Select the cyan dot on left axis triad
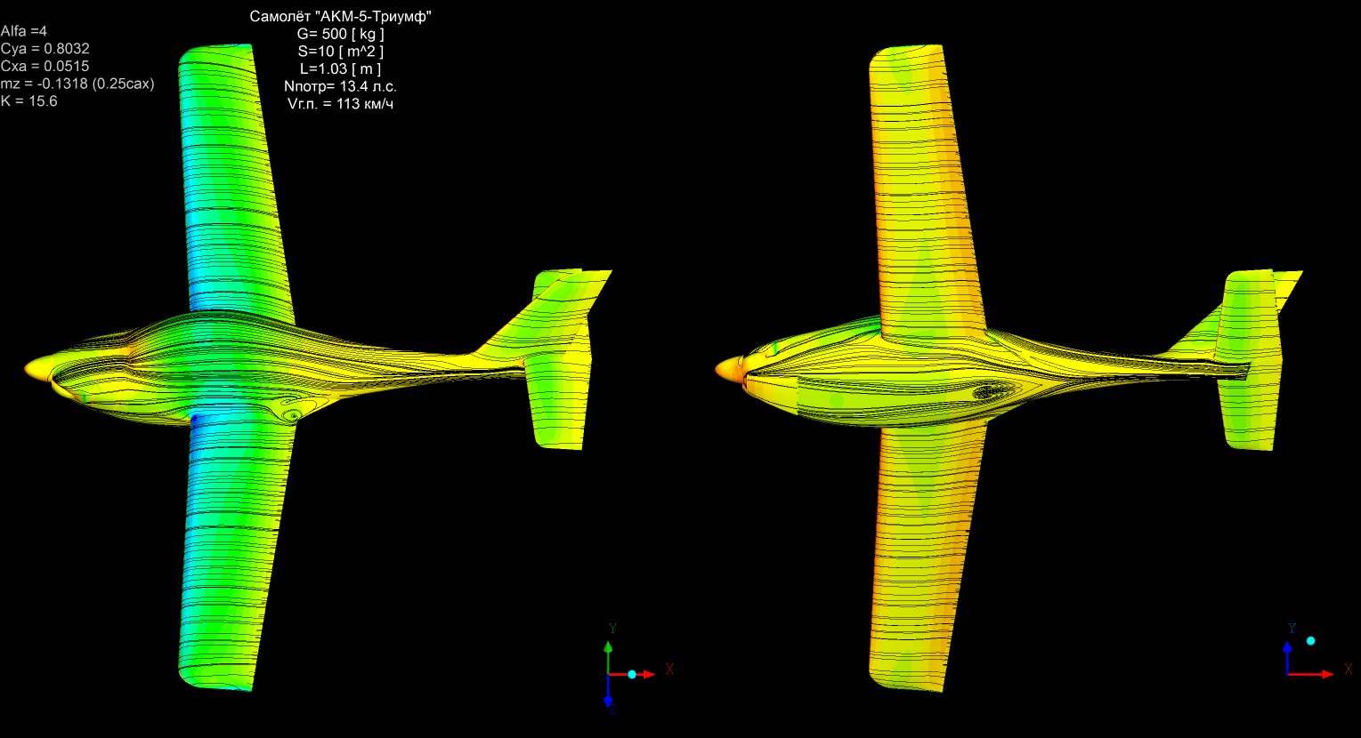The image size is (1361, 738). pyautogui.click(x=632, y=675)
